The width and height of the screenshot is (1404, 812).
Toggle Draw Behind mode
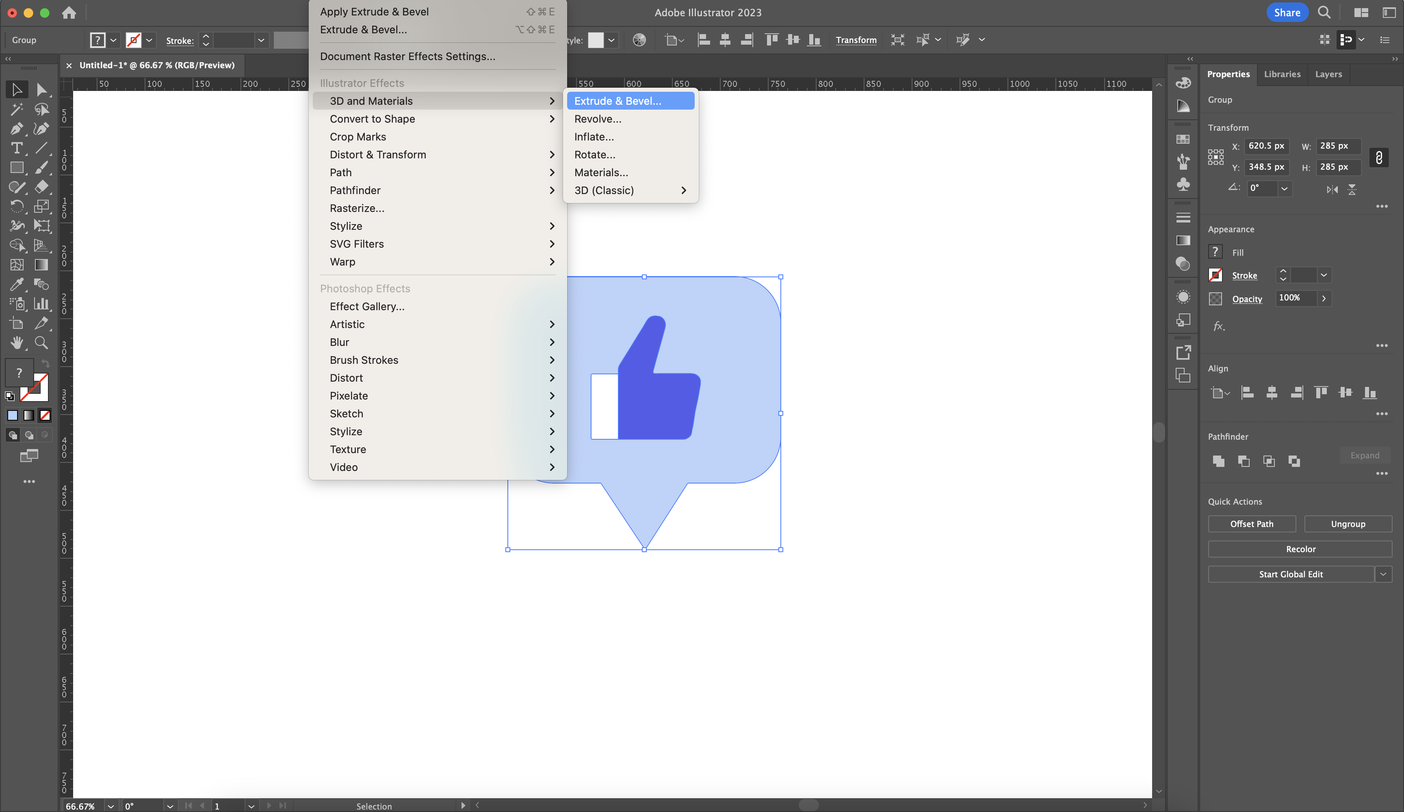click(x=28, y=435)
